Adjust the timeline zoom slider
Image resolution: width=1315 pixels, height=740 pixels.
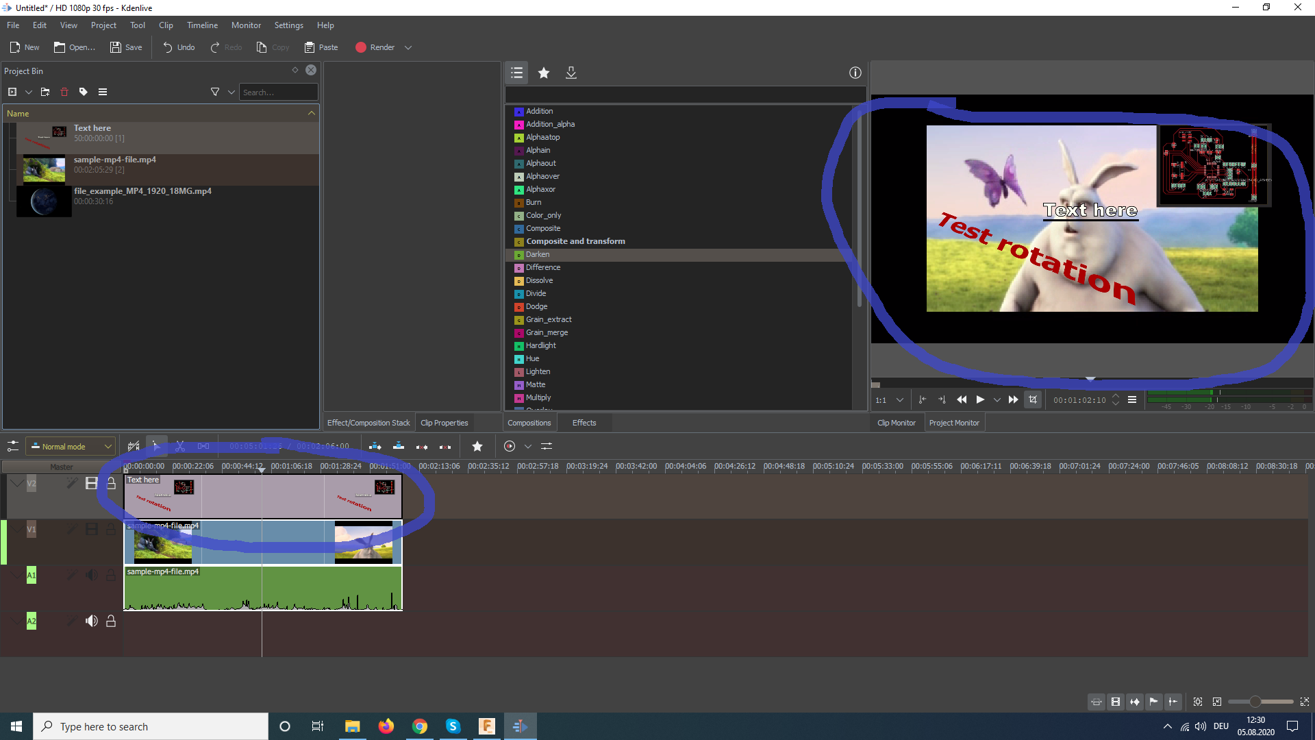[x=1255, y=702]
